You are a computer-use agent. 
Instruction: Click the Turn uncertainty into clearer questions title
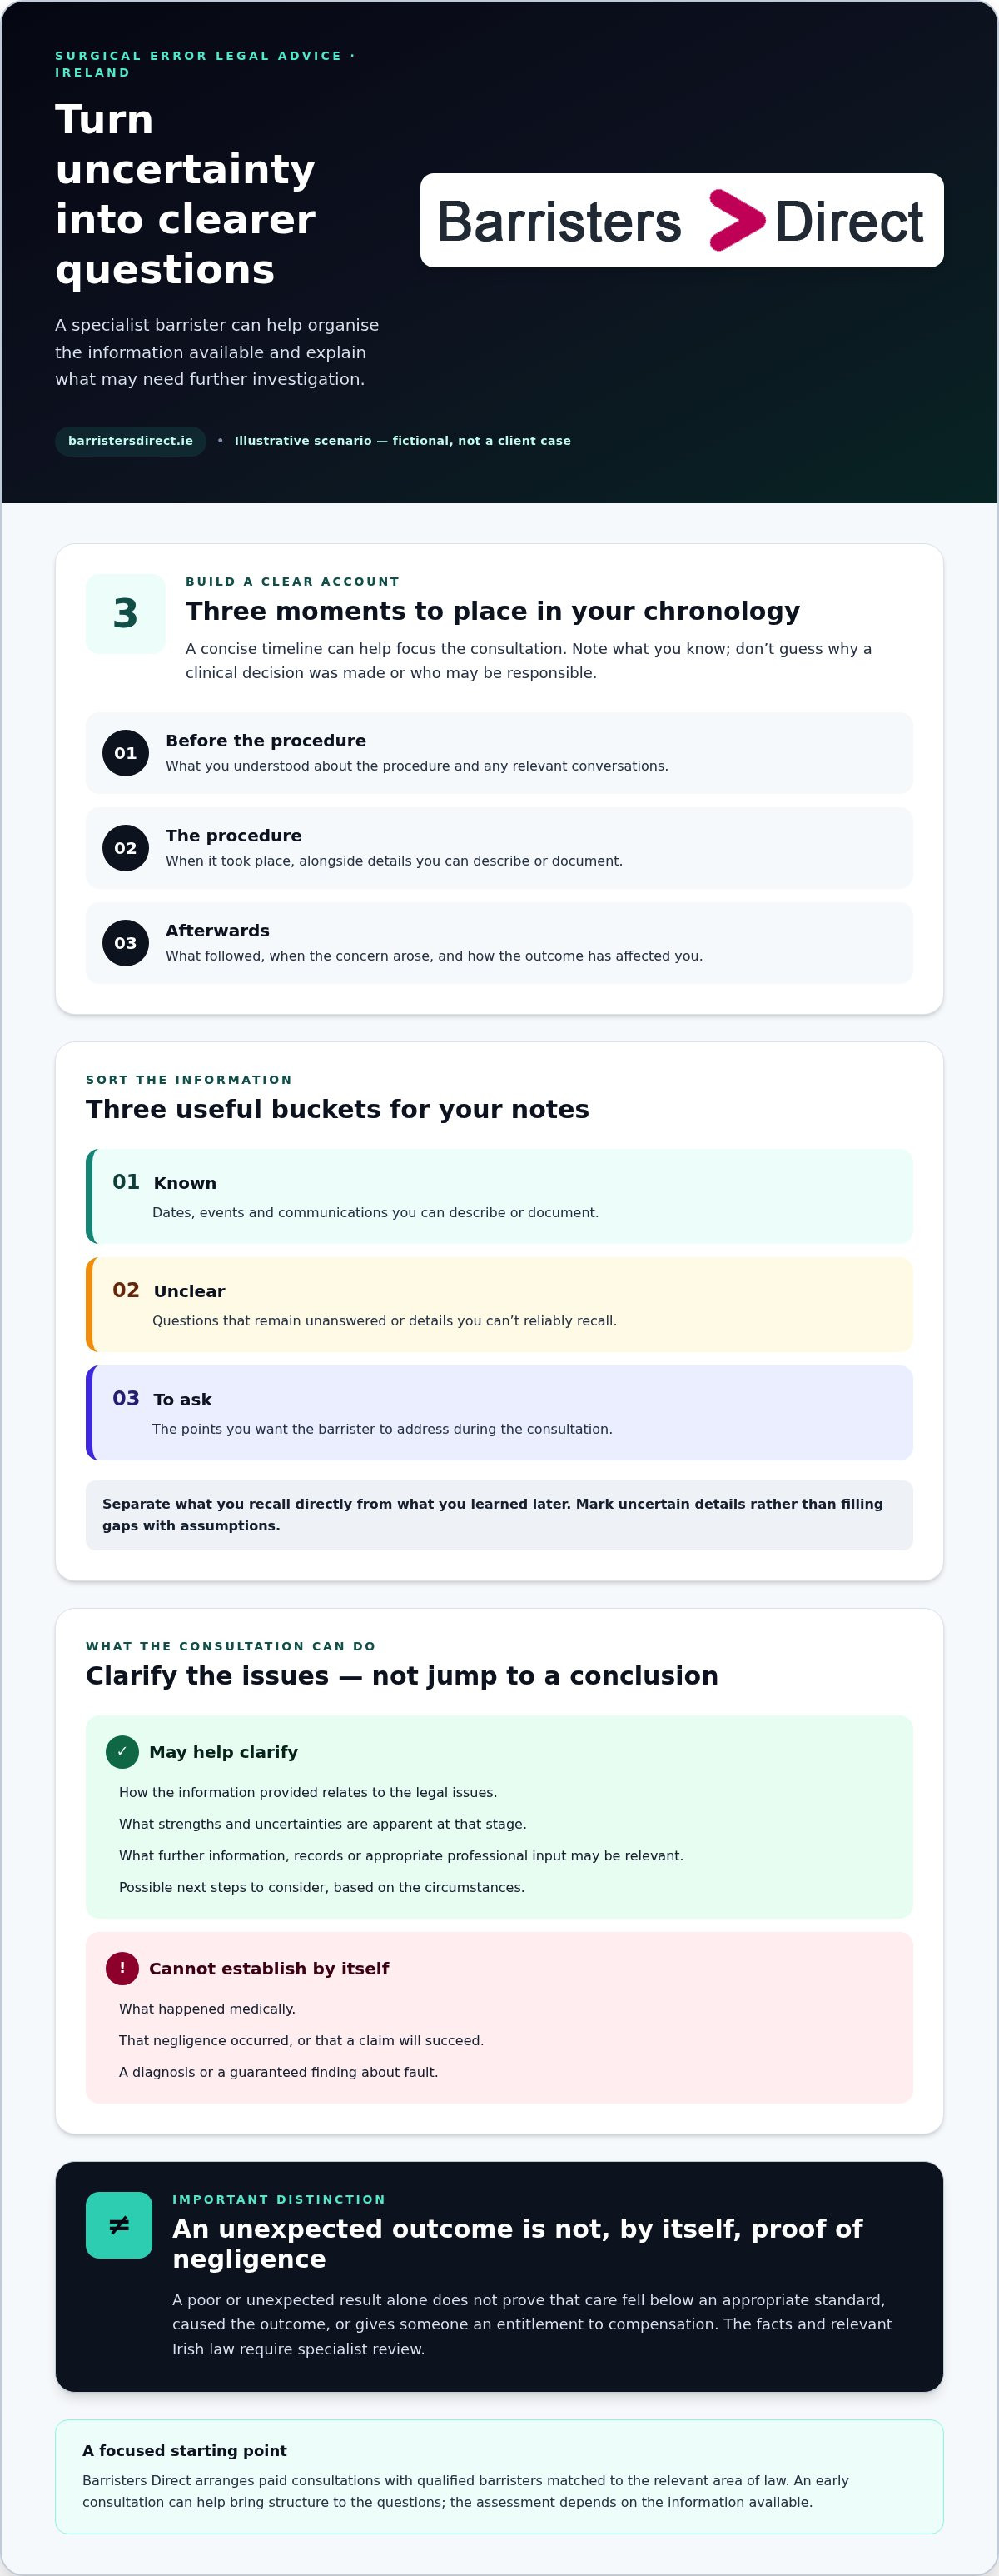[186, 194]
